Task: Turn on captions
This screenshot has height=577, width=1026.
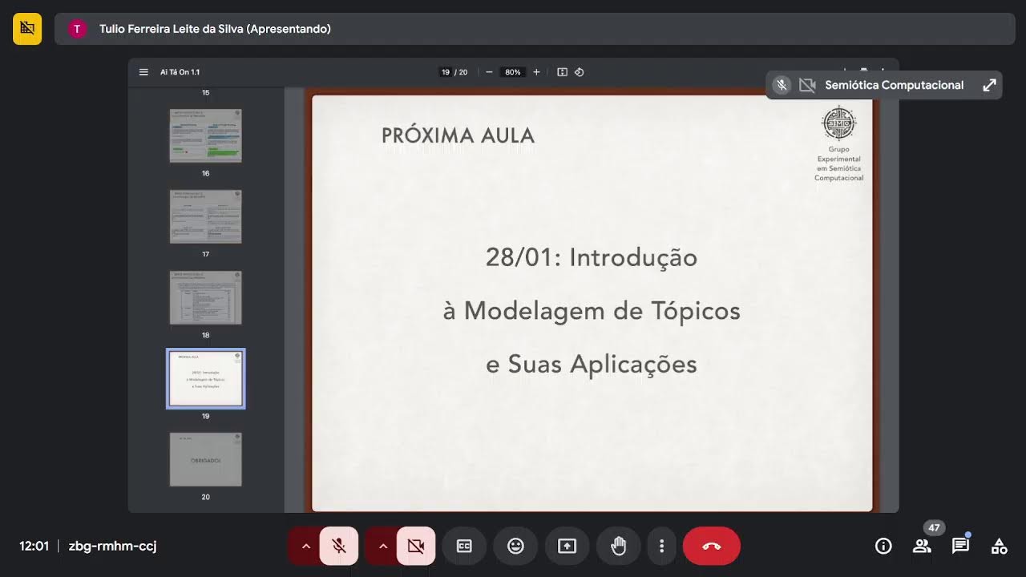Action: point(464,546)
